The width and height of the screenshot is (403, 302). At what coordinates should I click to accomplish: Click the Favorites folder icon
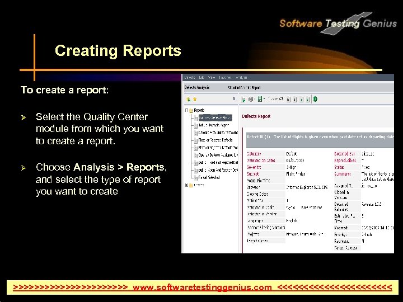[191, 185]
